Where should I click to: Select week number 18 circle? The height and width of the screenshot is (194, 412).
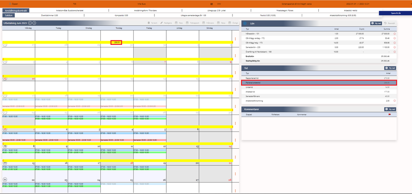click(x=5, y=129)
